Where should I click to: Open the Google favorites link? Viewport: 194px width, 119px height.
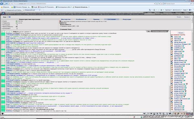point(34,7)
